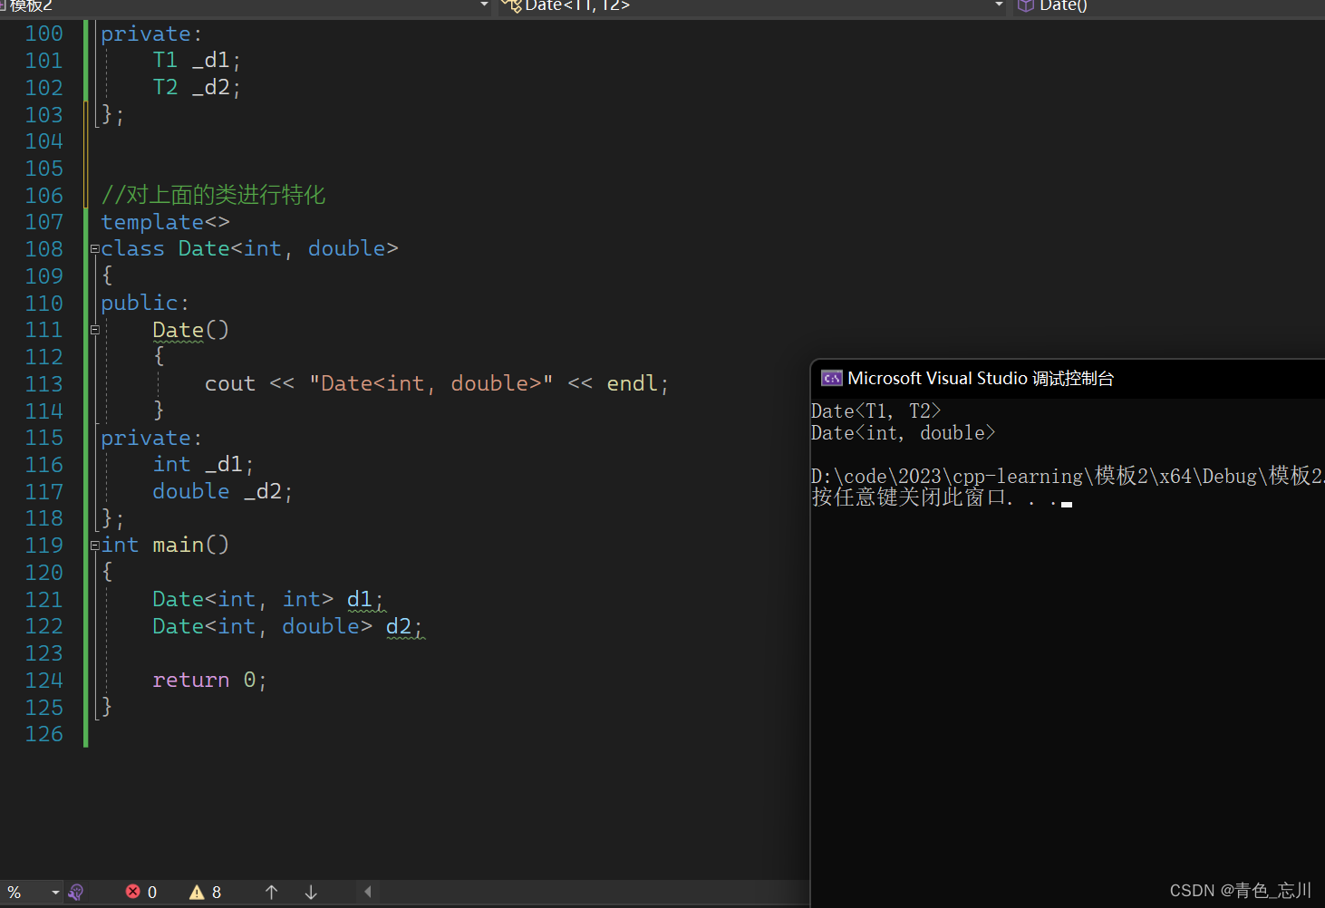Click the string "Date<int, double>" on line 113

431,383
